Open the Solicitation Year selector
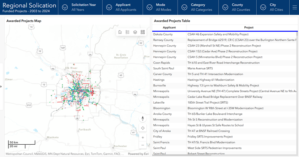299x157 pixels. [80, 8]
